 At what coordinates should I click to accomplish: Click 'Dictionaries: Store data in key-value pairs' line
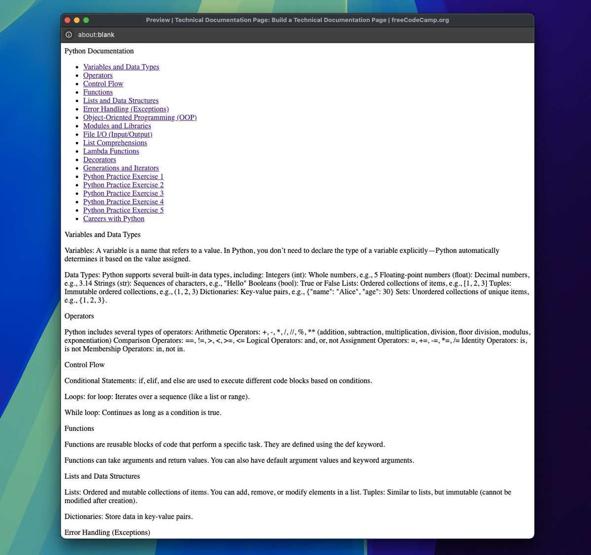coord(129,517)
